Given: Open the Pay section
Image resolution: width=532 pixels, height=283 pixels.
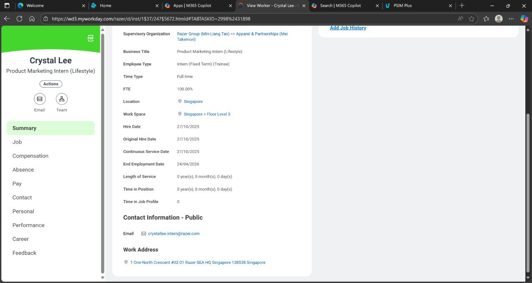Looking at the screenshot, I should pos(51,184).
